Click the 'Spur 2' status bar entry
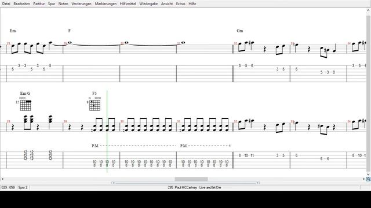This screenshot has width=371, height=208. click(23, 187)
